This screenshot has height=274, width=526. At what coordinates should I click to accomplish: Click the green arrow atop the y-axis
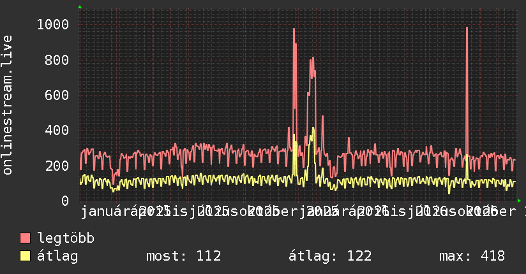tap(80, 7)
